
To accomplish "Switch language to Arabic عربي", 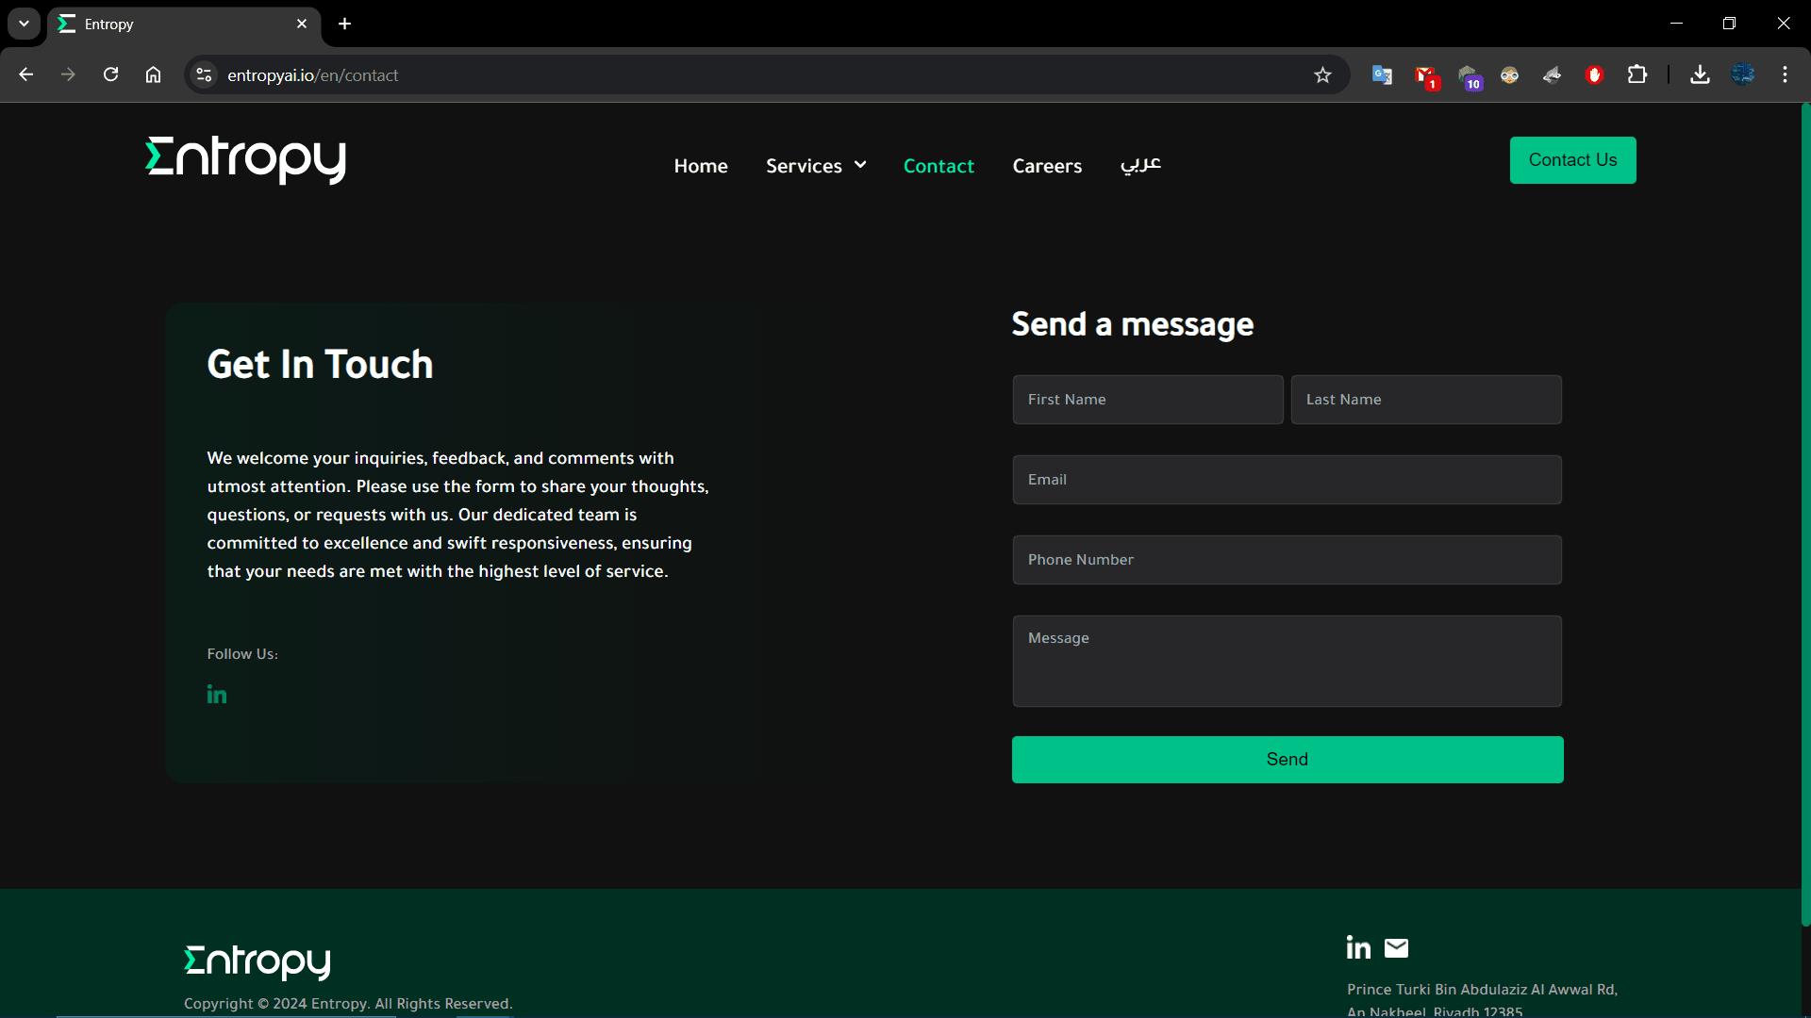I will pos(1140,165).
